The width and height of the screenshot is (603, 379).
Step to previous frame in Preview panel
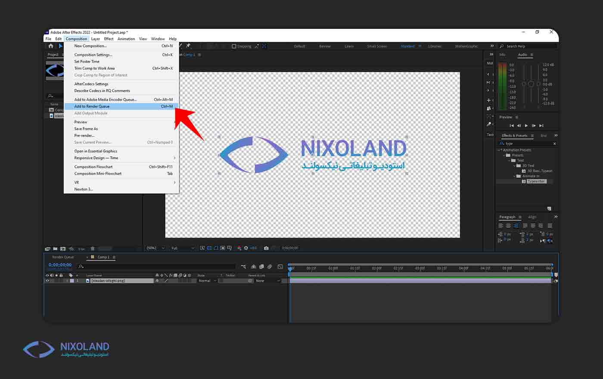pos(519,126)
